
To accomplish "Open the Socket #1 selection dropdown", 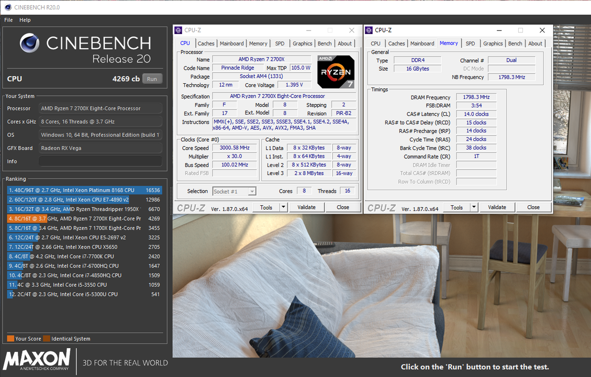I will pos(235,192).
